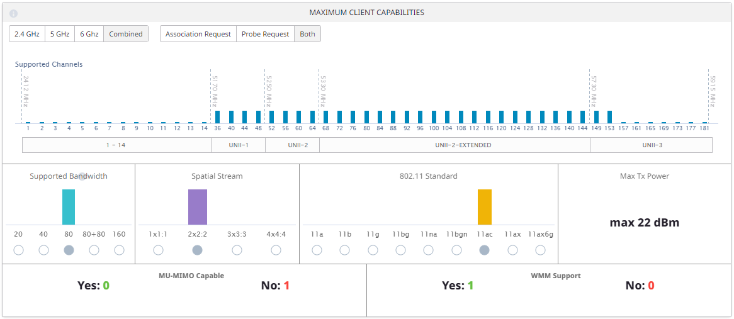The image size is (734, 319).
Task: Click the channel 36 bar in chart
Action: coord(218,117)
